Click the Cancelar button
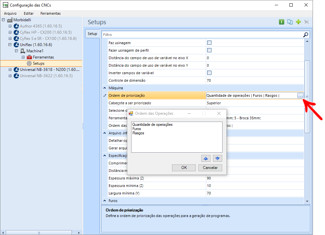325x235 pixels. pos(210,168)
